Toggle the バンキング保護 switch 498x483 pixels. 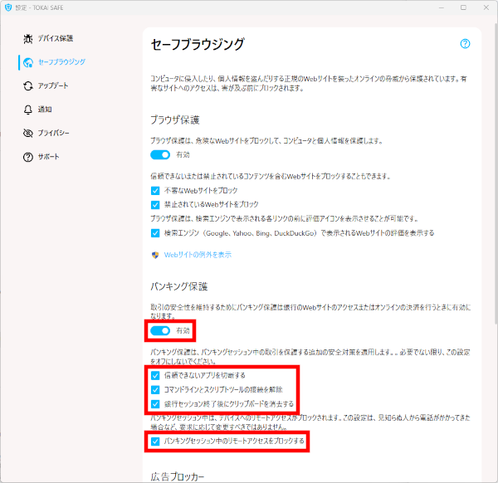160,331
